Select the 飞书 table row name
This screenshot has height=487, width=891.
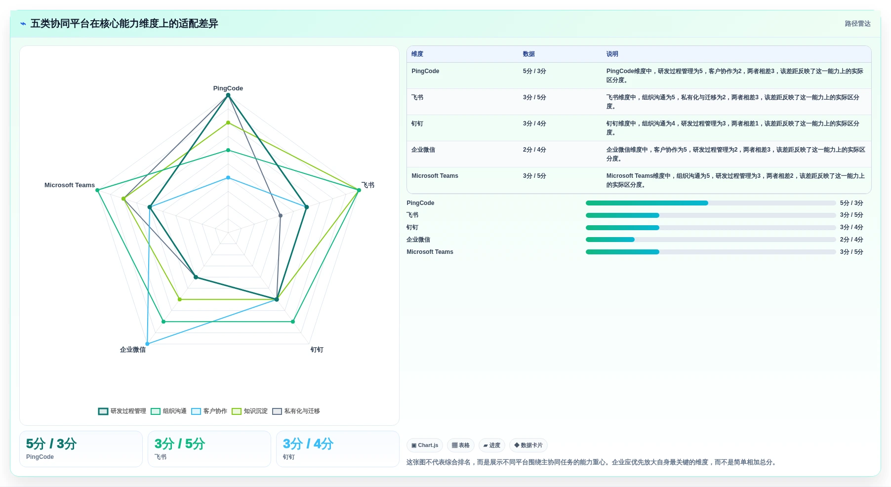[x=417, y=97]
